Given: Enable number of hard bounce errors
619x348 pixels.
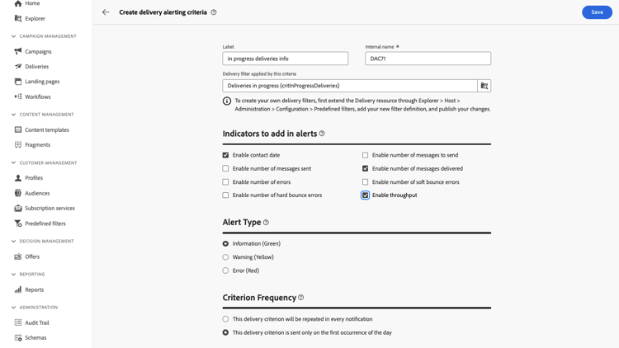Looking at the screenshot, I should (x=225, y=195).
